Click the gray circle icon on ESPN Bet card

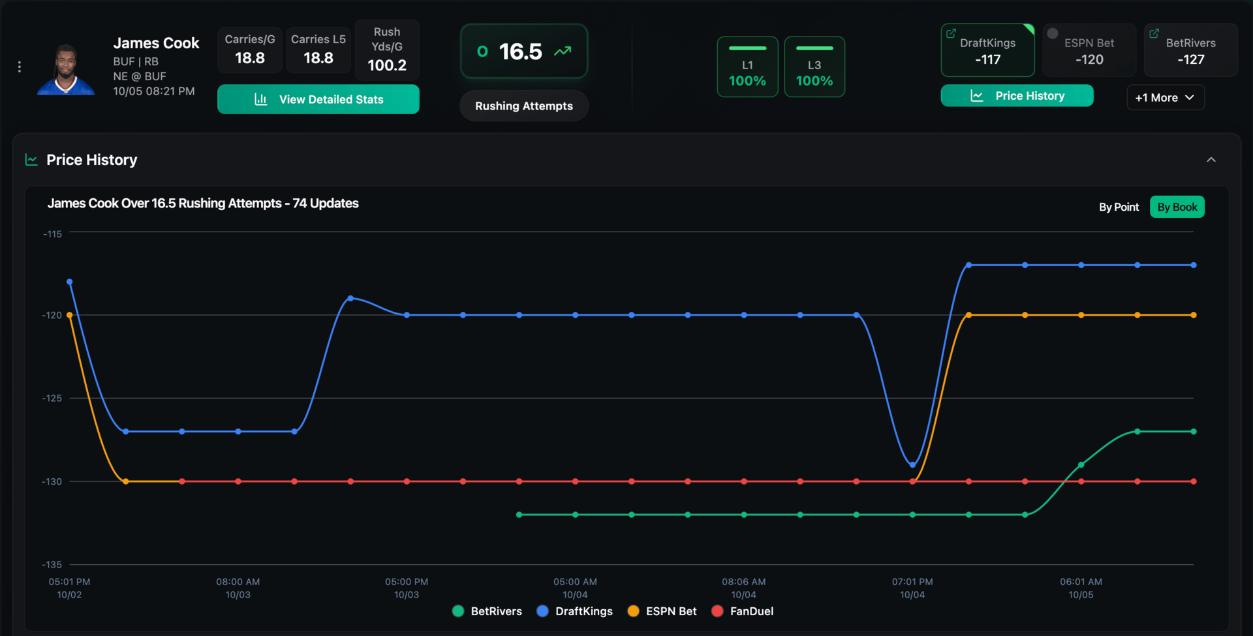pos(1053,33)
